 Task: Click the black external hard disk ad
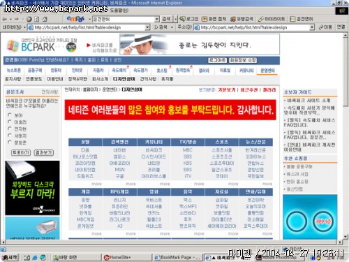32,188
